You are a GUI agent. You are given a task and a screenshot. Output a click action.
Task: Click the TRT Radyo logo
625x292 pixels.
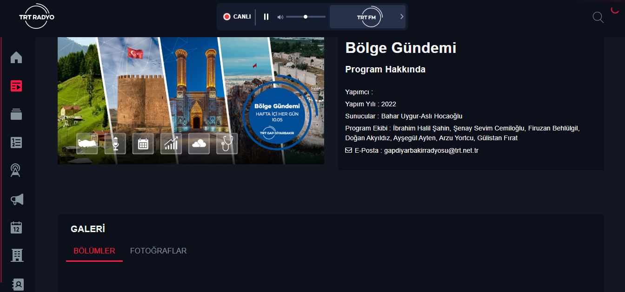tap(37, 17)
